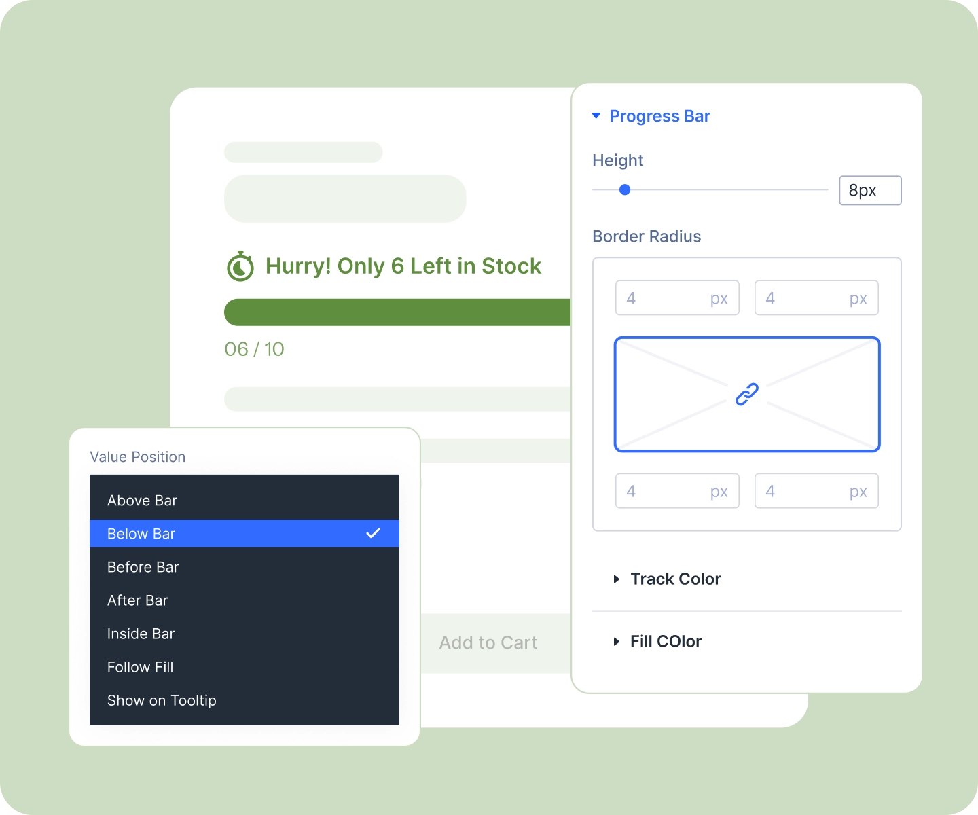978x815 pixels.
Task: Click the Height slider handle
Action: point(625,190)
